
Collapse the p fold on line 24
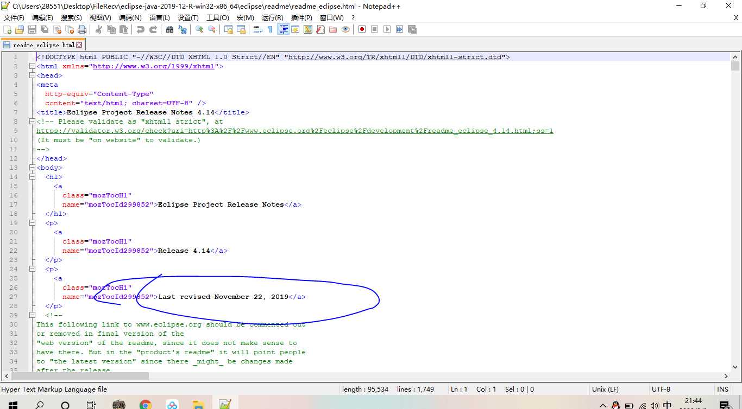click(32, 269)
